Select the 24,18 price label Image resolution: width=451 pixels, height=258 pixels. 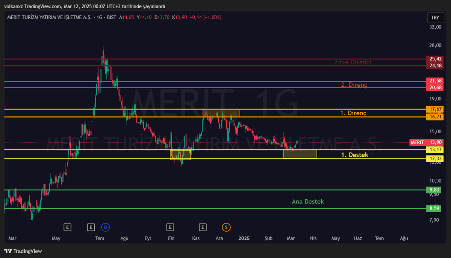pos(435,66)
